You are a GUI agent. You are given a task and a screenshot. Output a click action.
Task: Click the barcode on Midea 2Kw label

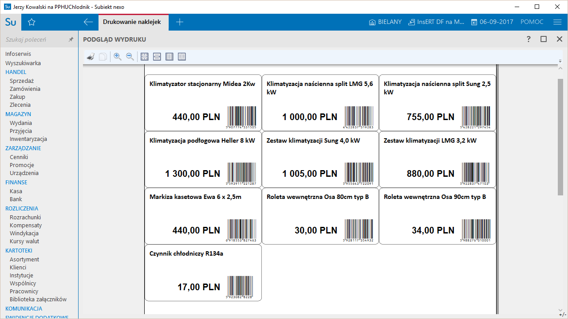[242, 117]
